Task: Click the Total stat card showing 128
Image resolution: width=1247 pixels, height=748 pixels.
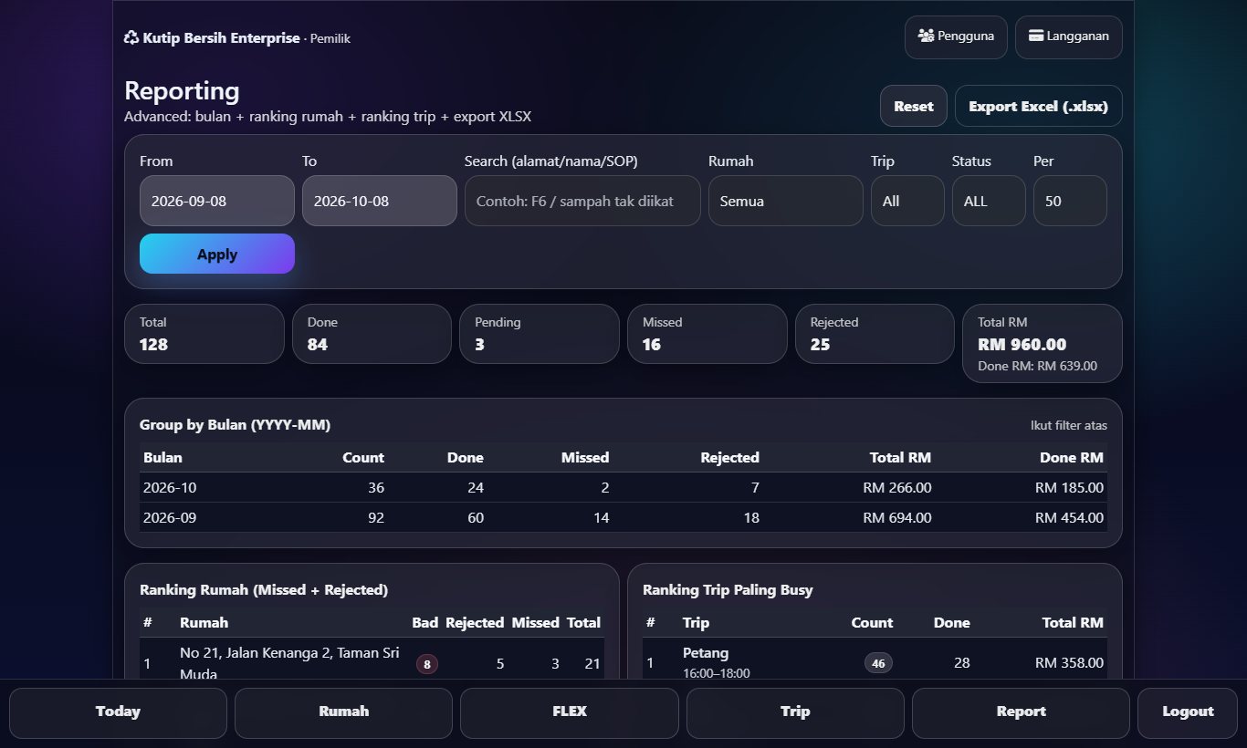Action: click(x=204, y=334)
